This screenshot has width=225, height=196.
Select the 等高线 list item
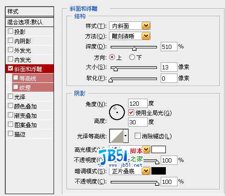(33, 78)
